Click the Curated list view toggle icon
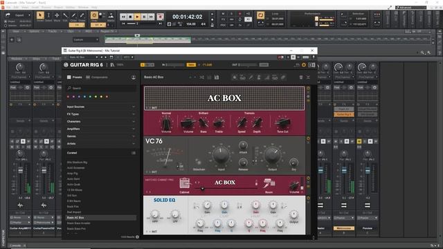The width and height of the screenshot is (443, 249). 134,153
